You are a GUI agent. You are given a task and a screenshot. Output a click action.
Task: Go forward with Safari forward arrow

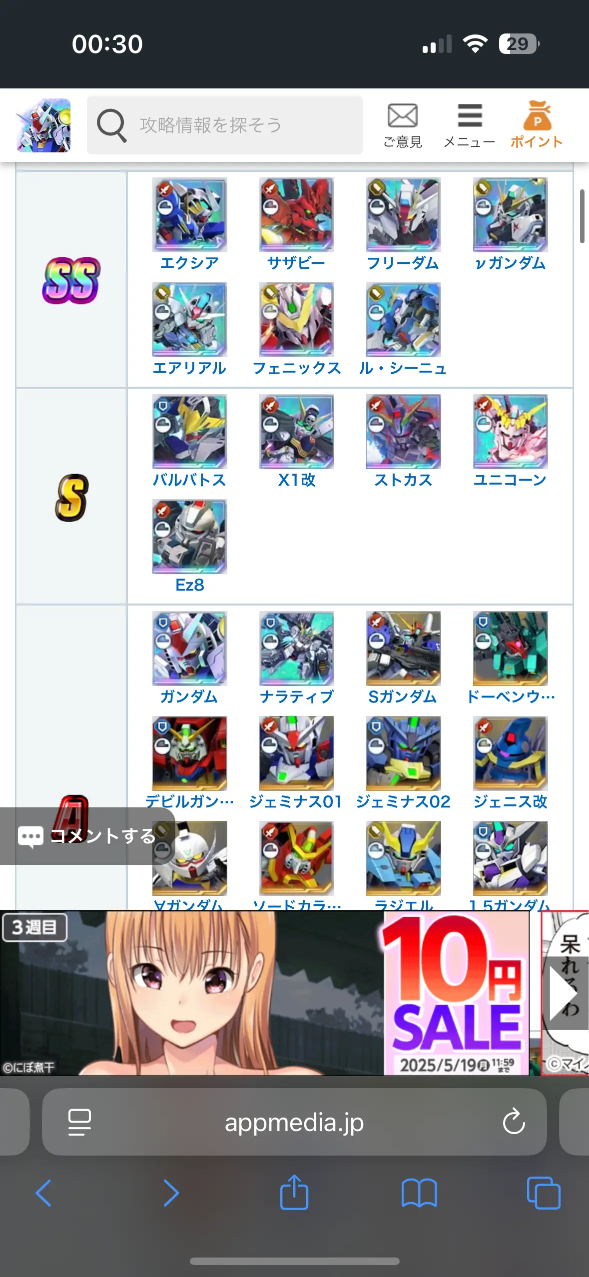pos(171,1193)
